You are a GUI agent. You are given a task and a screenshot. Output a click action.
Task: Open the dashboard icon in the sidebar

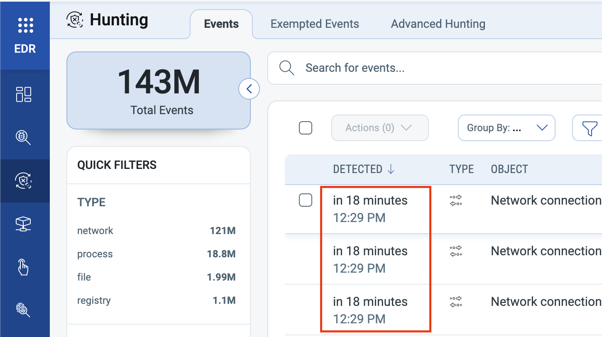pos(24,94)
